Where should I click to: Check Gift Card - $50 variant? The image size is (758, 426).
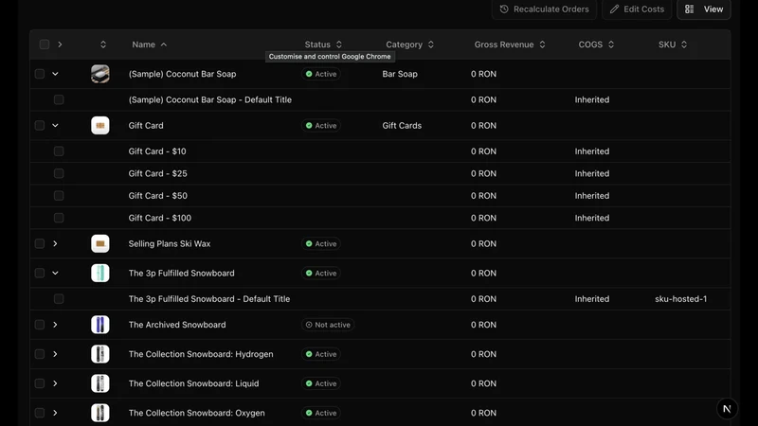59,196
